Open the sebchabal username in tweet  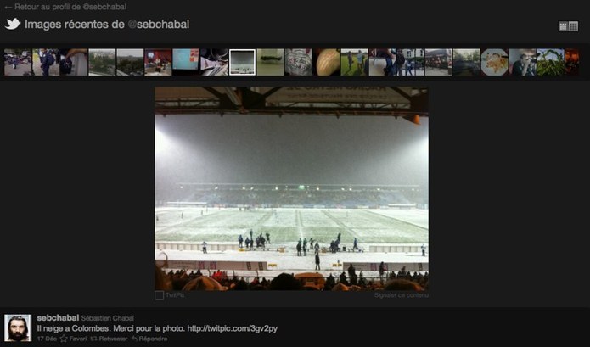58,318
